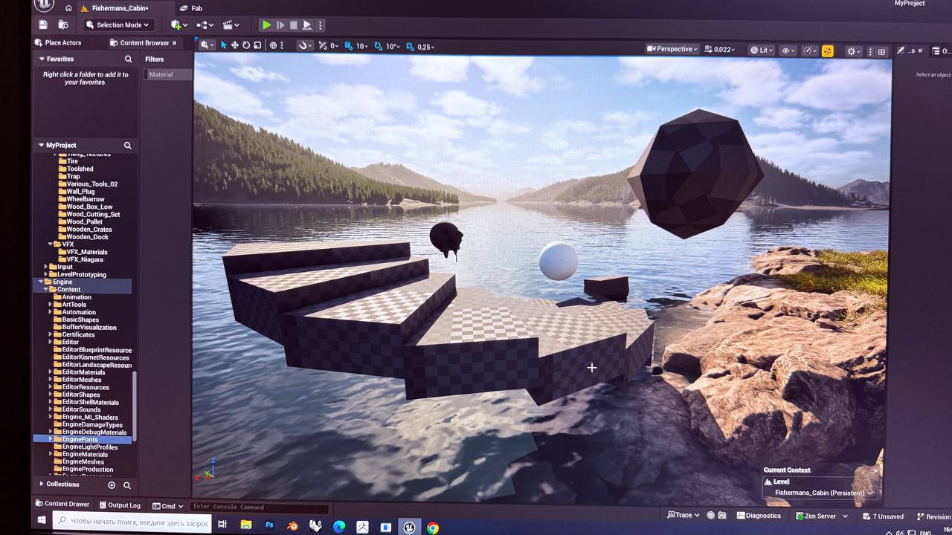Screen dimensions: 952x535
Task: Open the viewport Show eye menu
Action: pos(787,51)
